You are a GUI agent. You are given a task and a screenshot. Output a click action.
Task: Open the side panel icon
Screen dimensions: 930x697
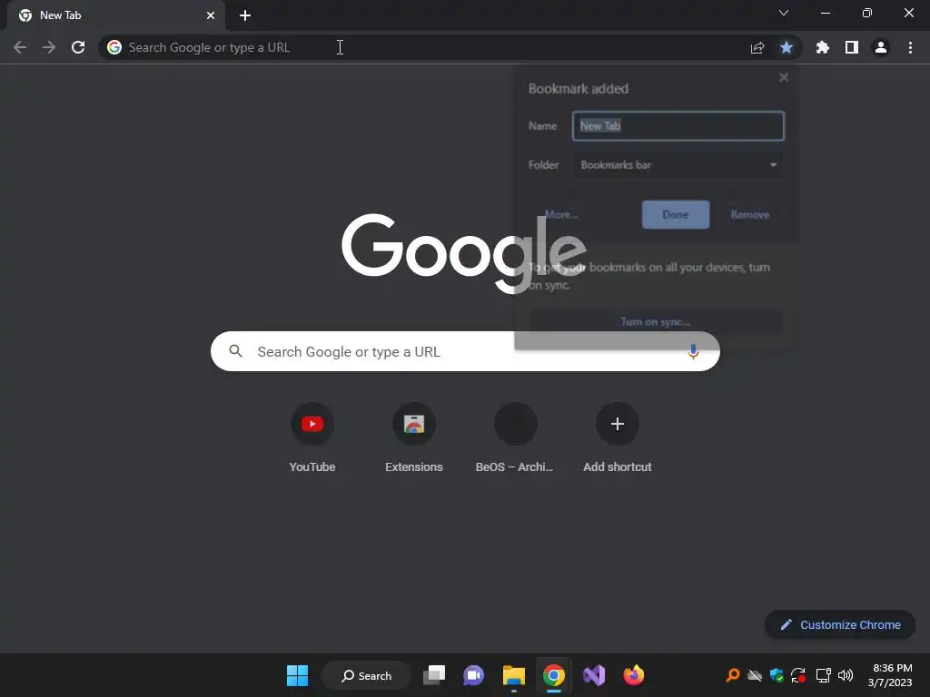click(x=852, y=47)
